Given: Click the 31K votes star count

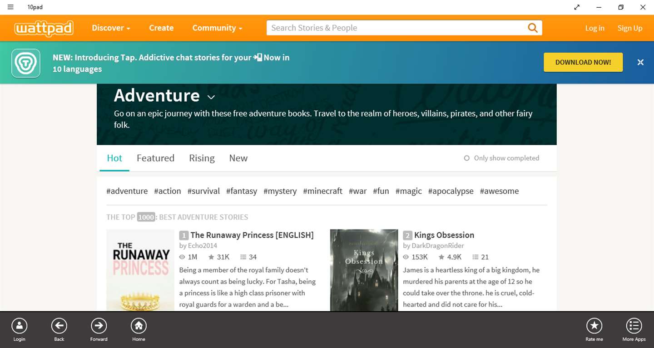Looking at the screenshot, I should tap(219, 257).
